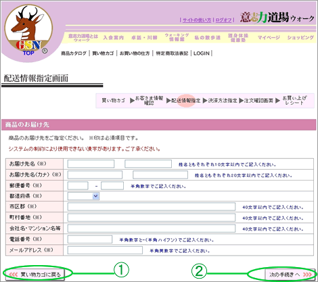Click the GSN TOP deer logo
Image resolution: width=318 pixels, height=282 pixels.
tap(28, 31)
